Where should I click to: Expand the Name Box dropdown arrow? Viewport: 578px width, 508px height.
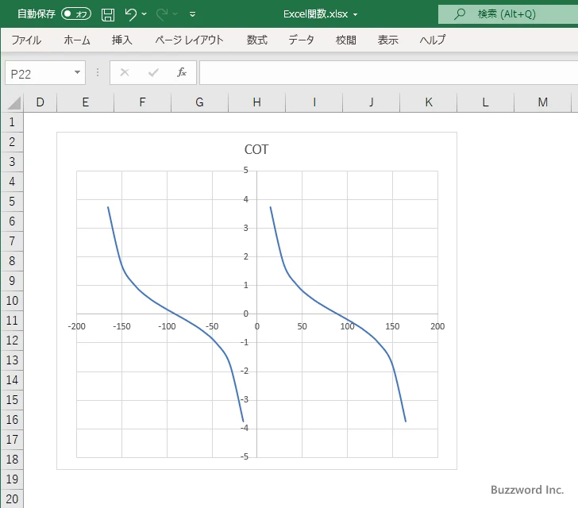point(78,72)
